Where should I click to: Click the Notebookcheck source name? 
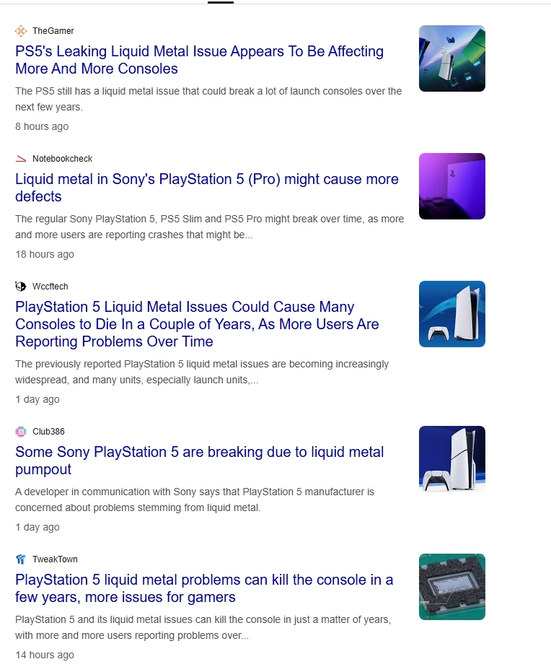tap(63, 159)
